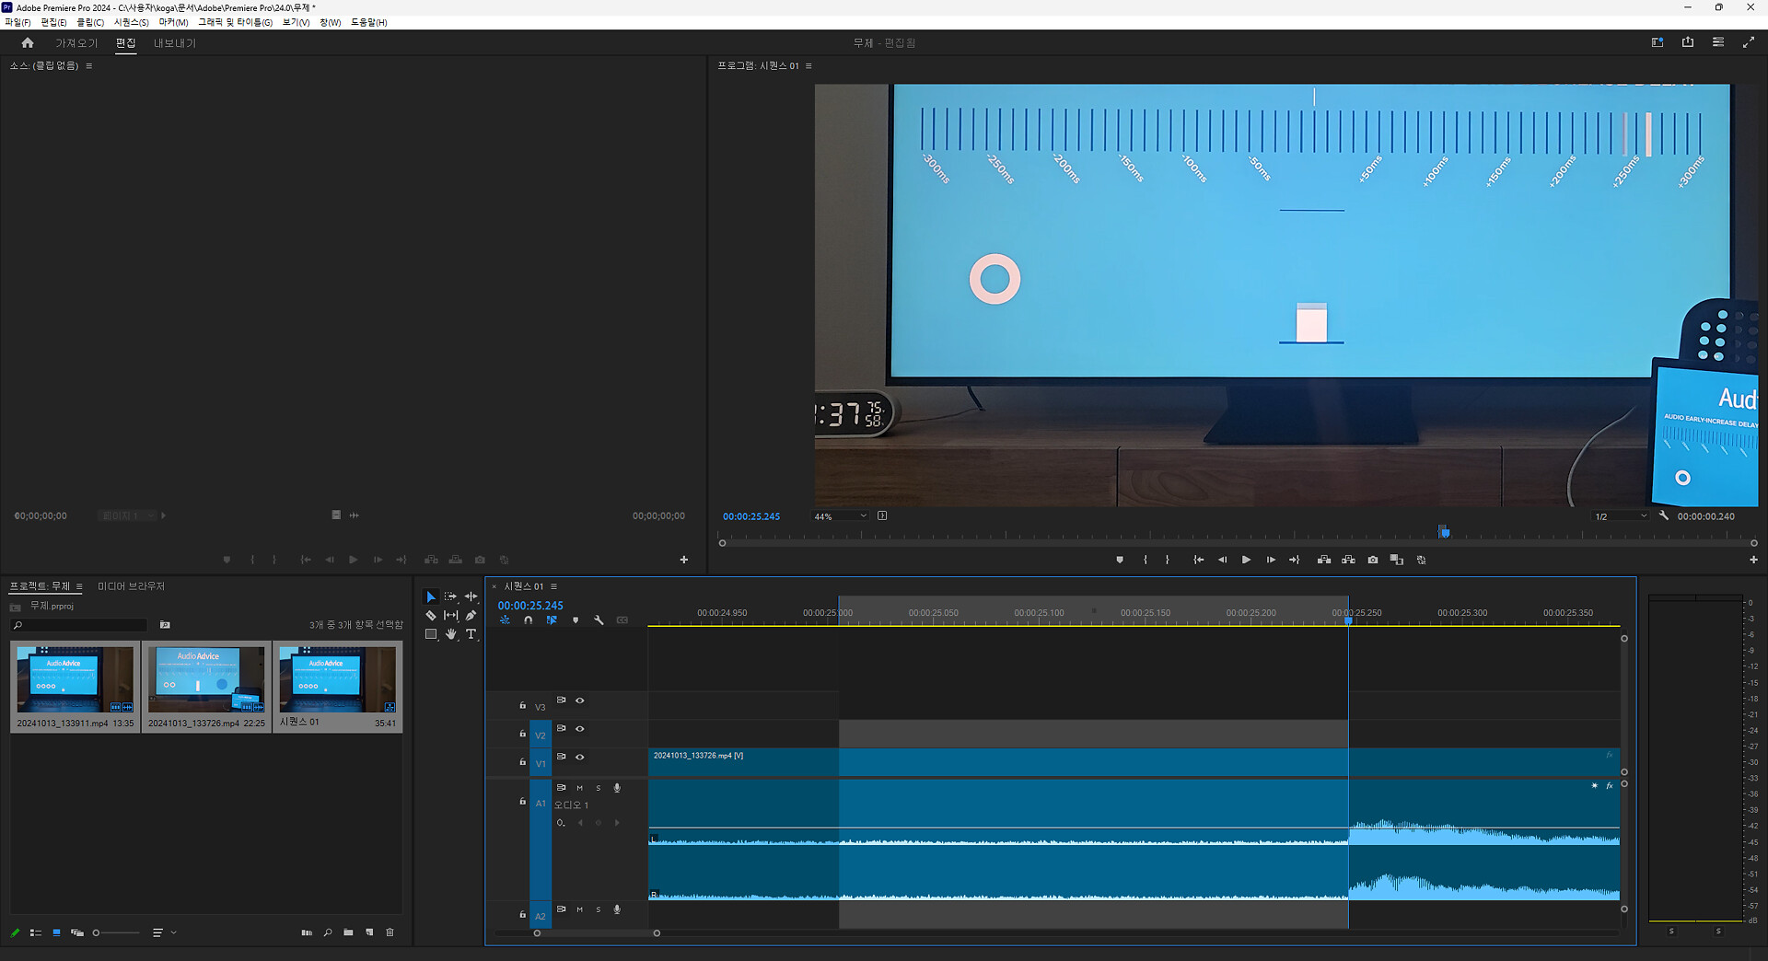The image size is (1768, 961).
Task: Select the Pen tool
Action: (x=471, y=616)
